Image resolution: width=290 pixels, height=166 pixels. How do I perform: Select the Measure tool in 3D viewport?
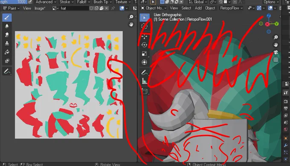(144, 81)
